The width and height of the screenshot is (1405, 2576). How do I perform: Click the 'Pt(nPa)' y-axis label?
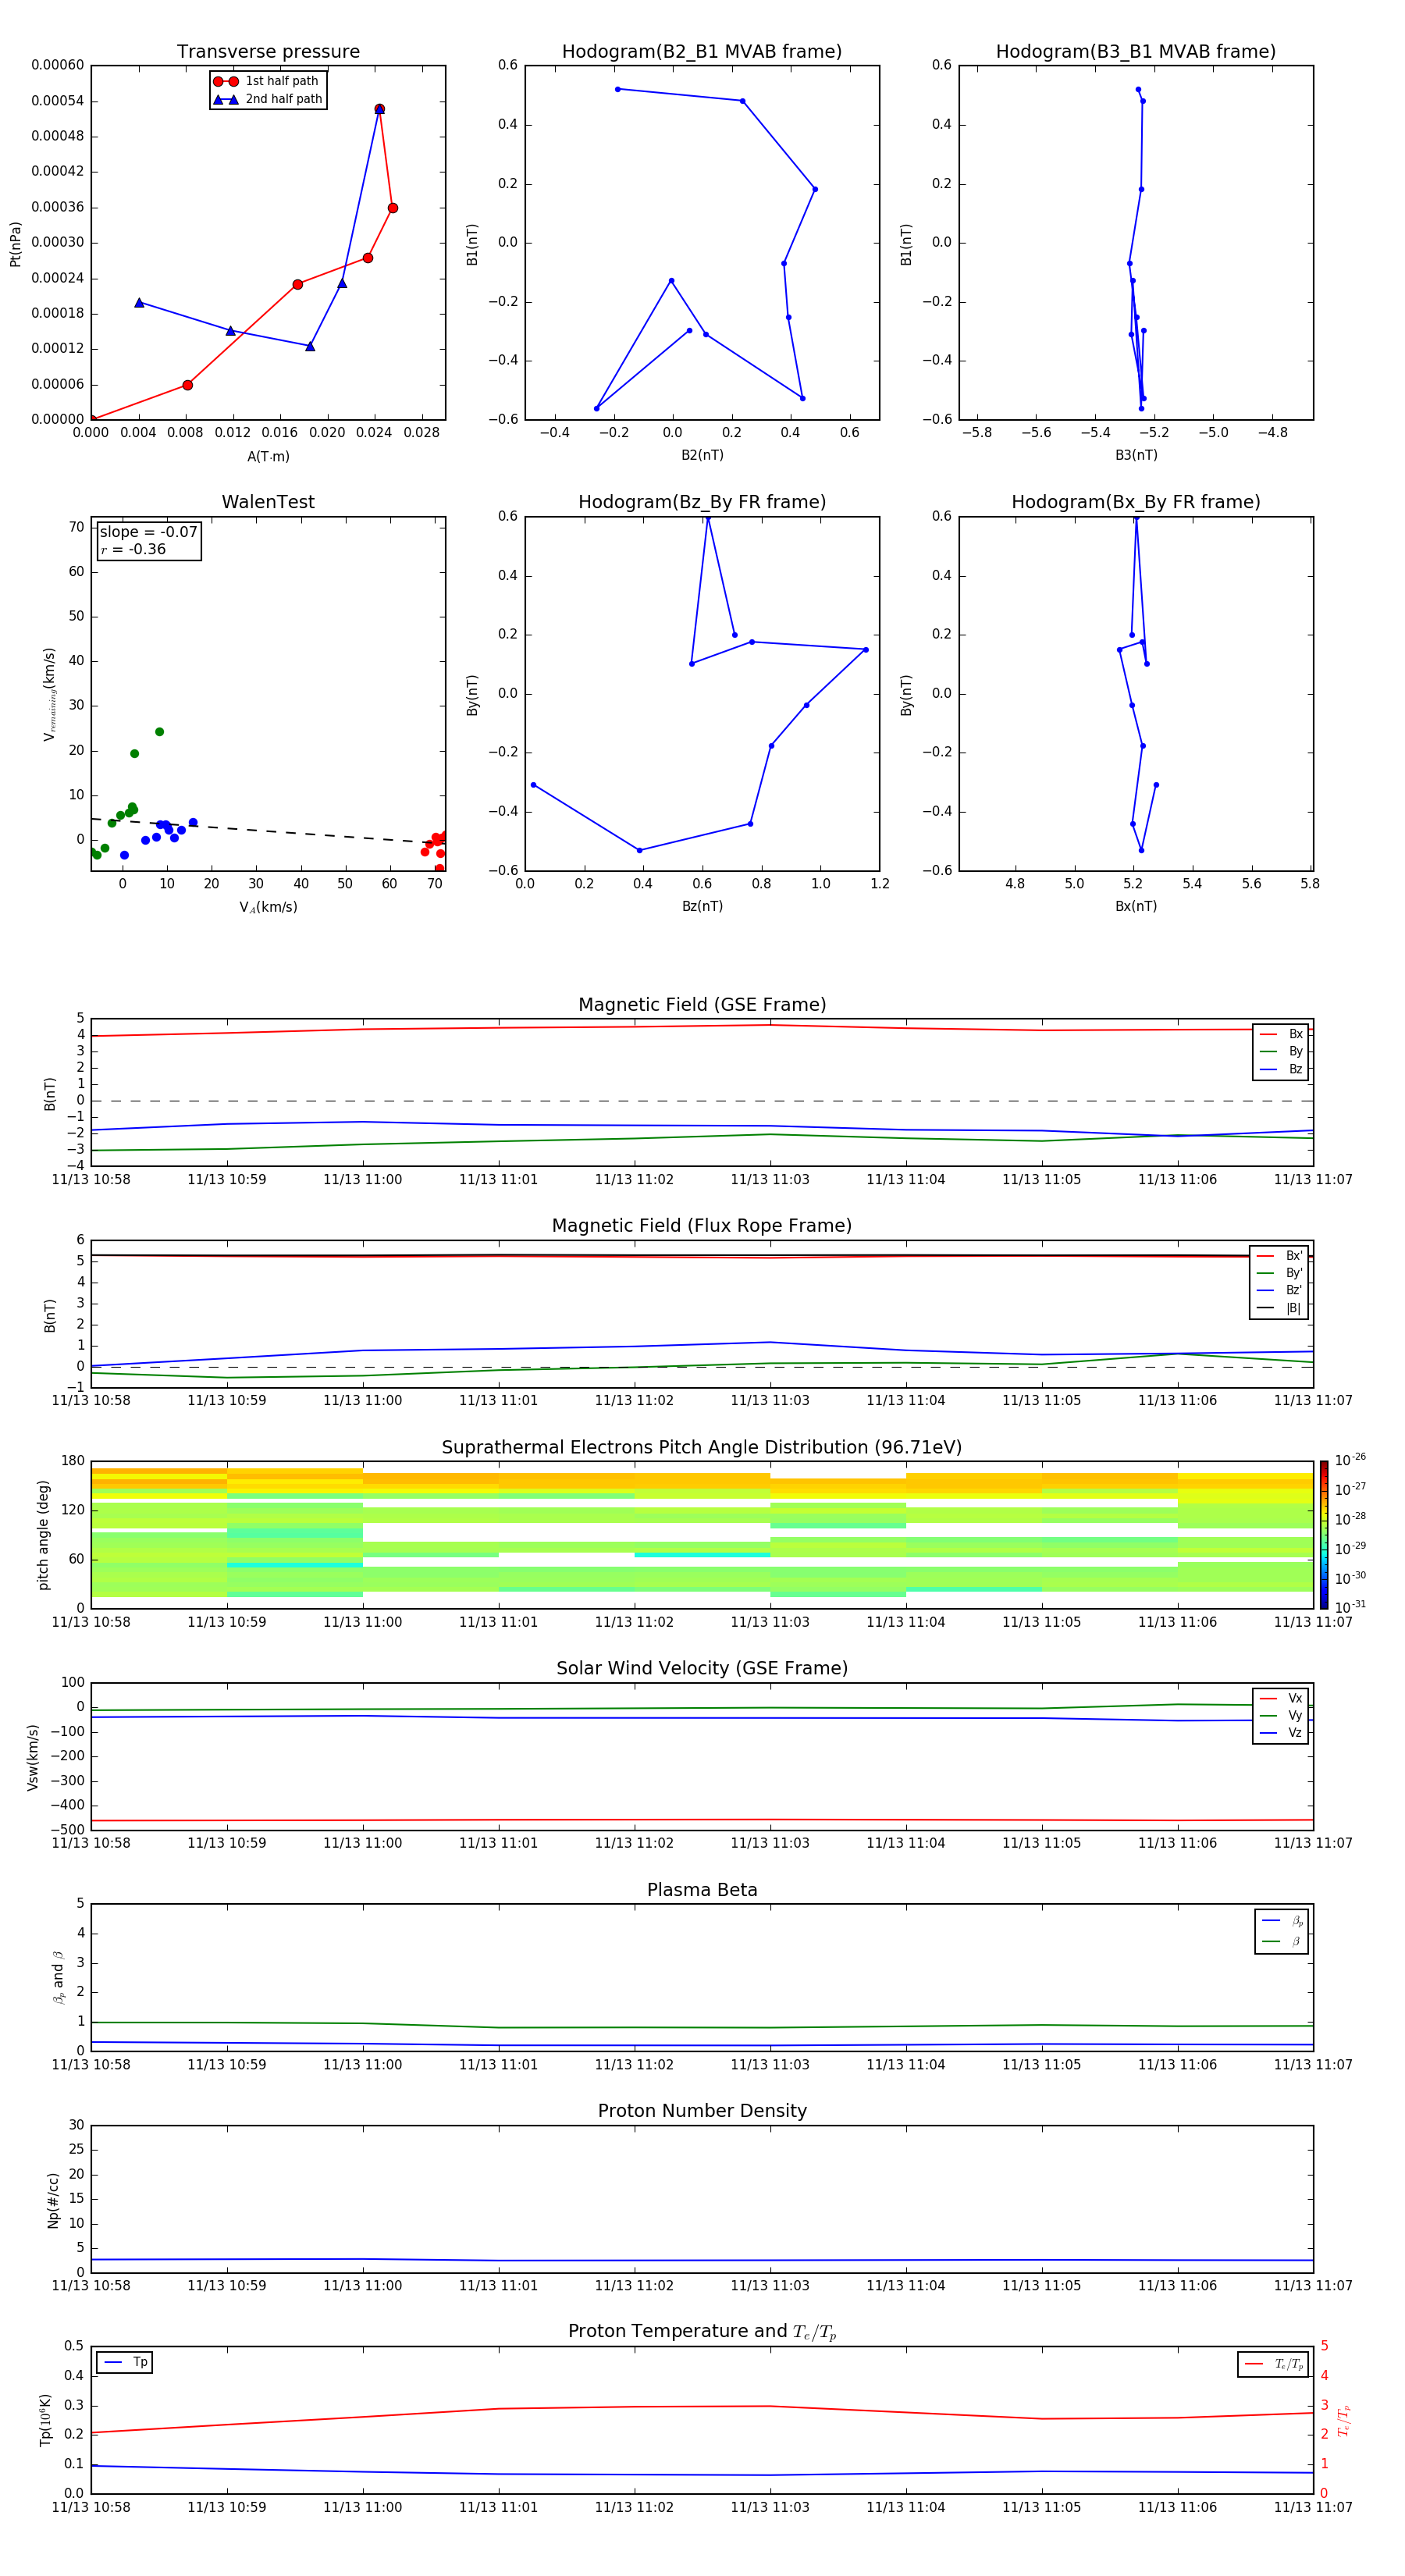point(15,244)
